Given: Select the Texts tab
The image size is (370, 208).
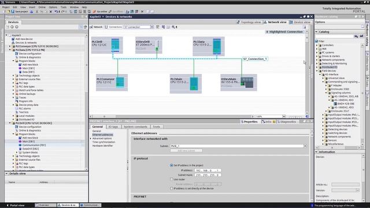Looking at the screenshot, I should click(156, 127).
